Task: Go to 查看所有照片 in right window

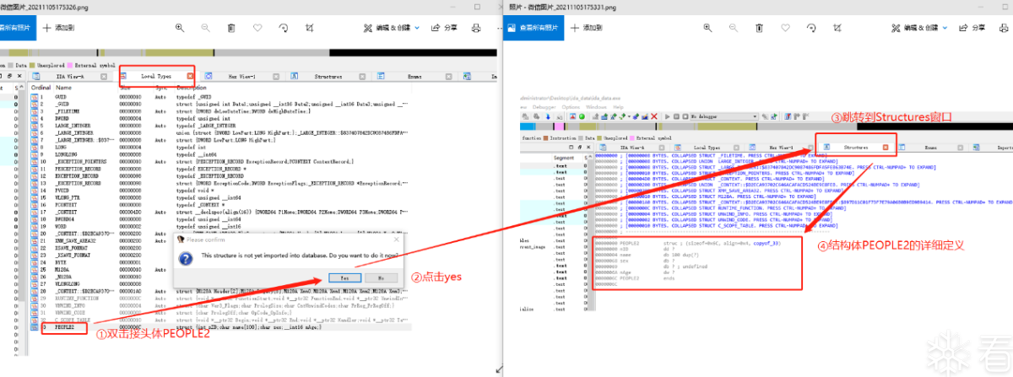Action: coord(534,27)
